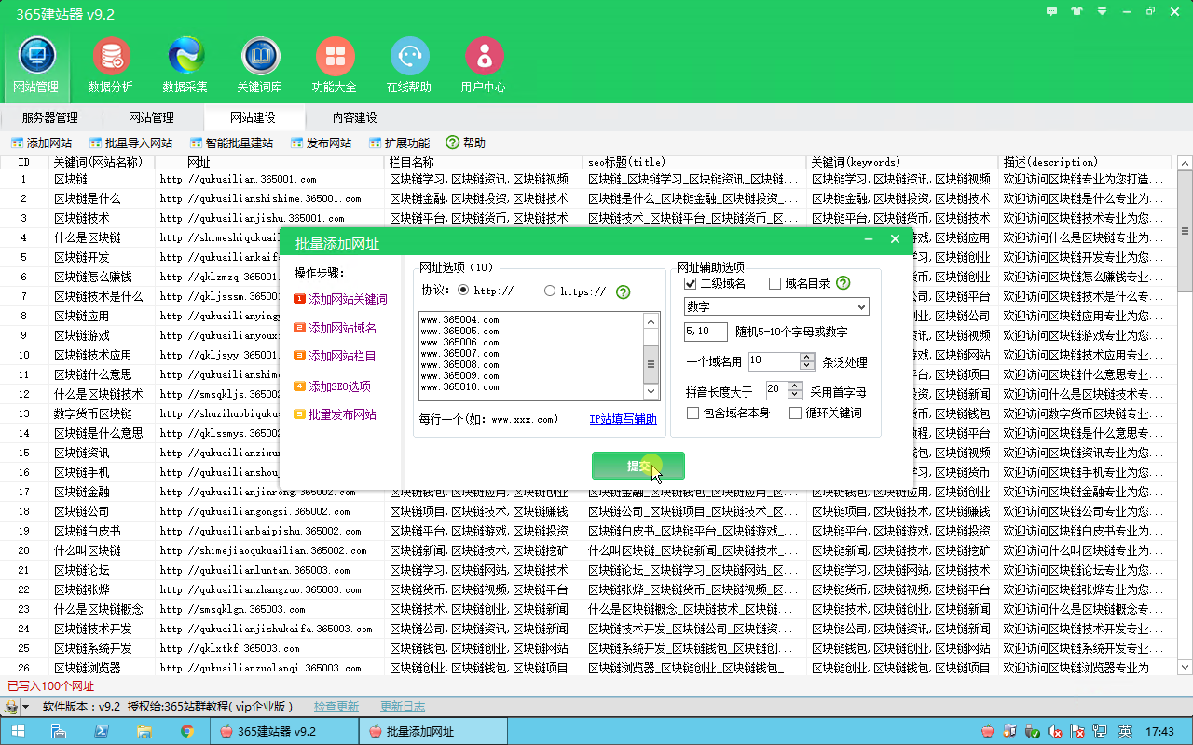1193x745 pixels.
Task: Go to step 添加网站栏目
Action: (x=335, y=356)
